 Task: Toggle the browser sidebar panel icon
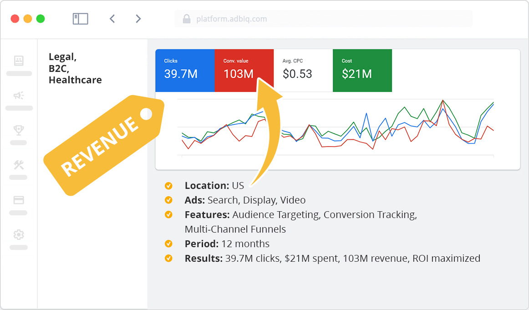80,19
